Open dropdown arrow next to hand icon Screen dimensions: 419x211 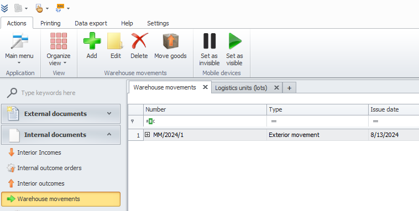48,8
